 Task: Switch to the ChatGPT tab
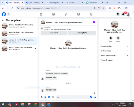pos(75,3)
